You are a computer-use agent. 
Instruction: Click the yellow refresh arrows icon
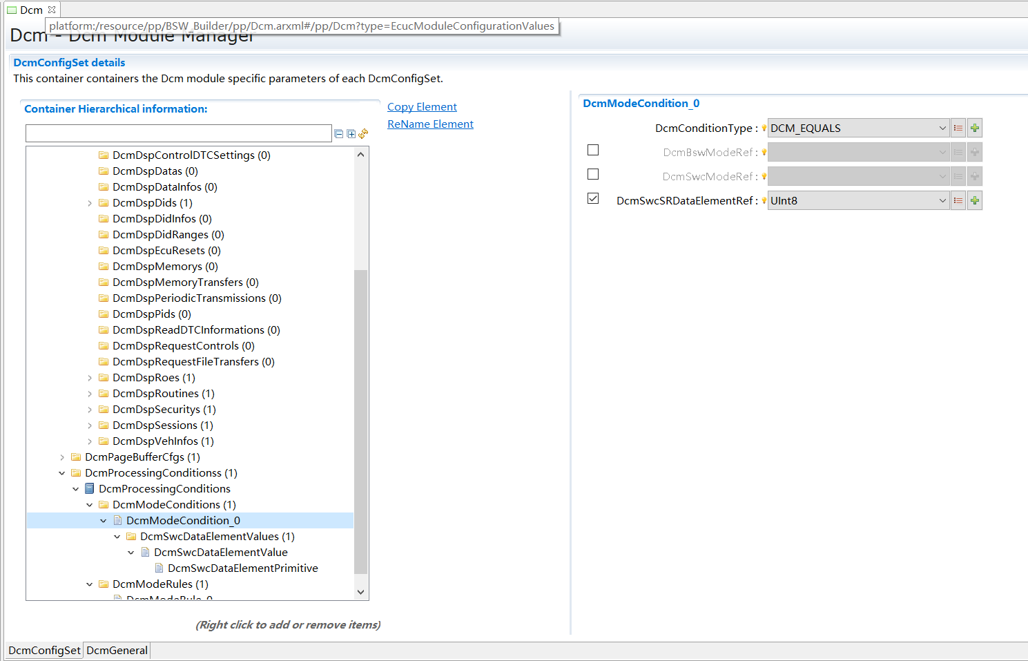363,134
